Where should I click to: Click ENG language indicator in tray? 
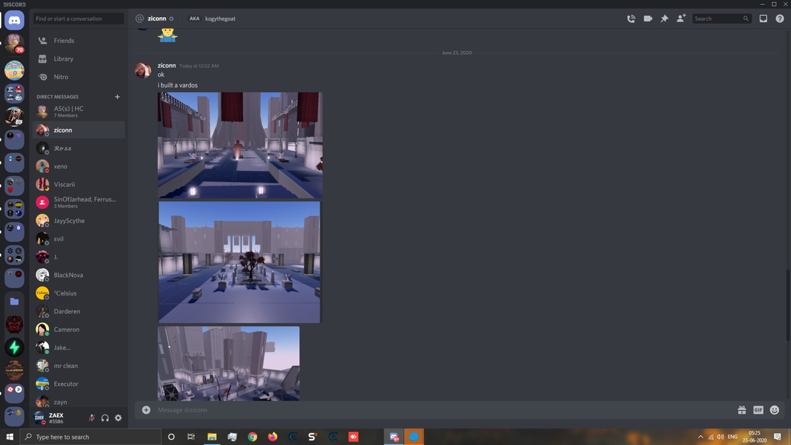point(732,437)
